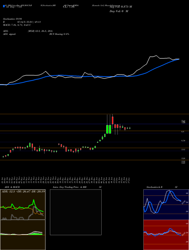This screenshot has width=189, height=250.
Task: Click the last green candlestick on the right
Action: coord(130,128)
